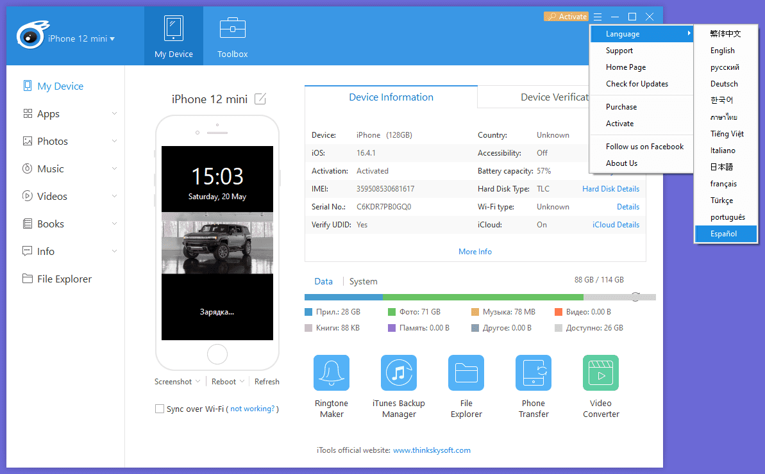Screen dimensions: 765x474
Task: Select Español language option
Action: [725, 234]
